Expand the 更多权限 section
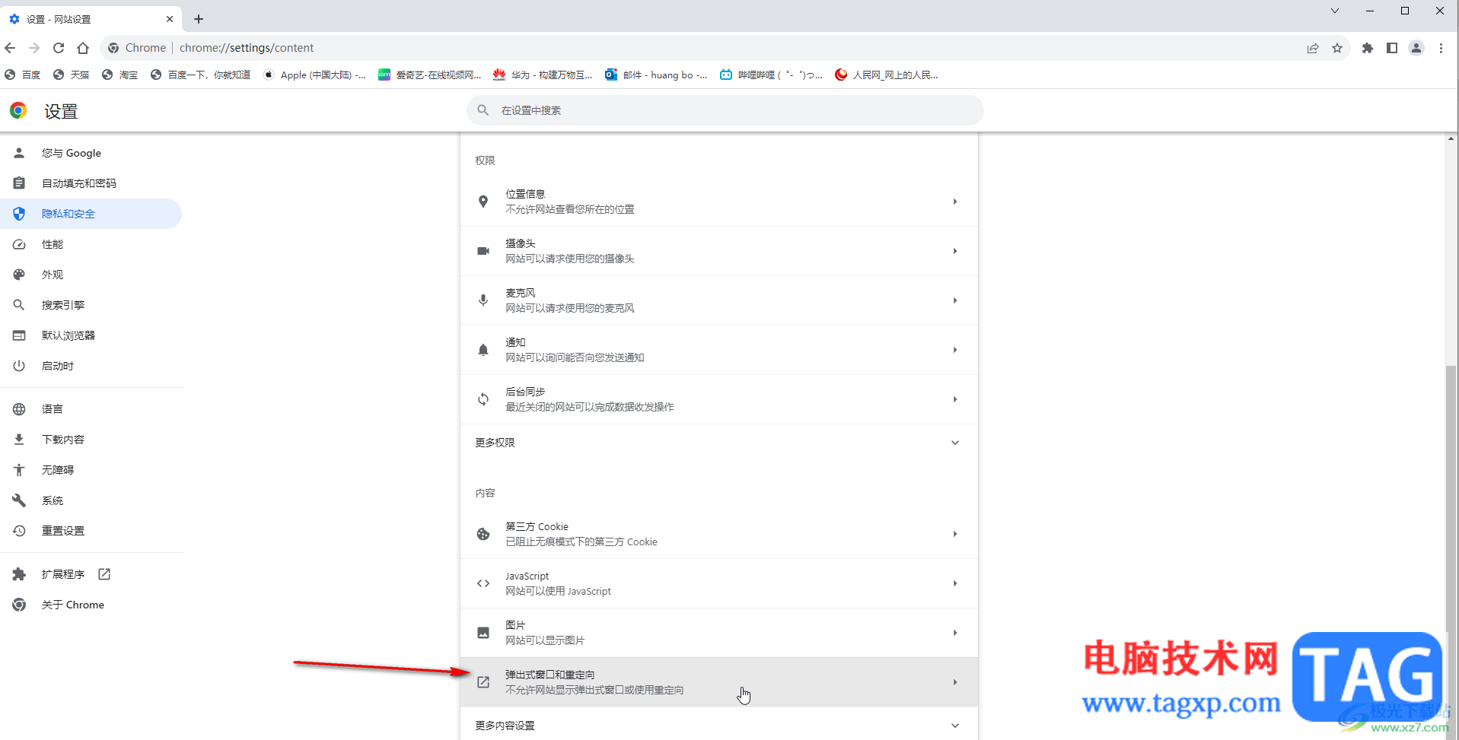Image resolution: width=1459 pixels, height=740 pixels. click(718, 443)
